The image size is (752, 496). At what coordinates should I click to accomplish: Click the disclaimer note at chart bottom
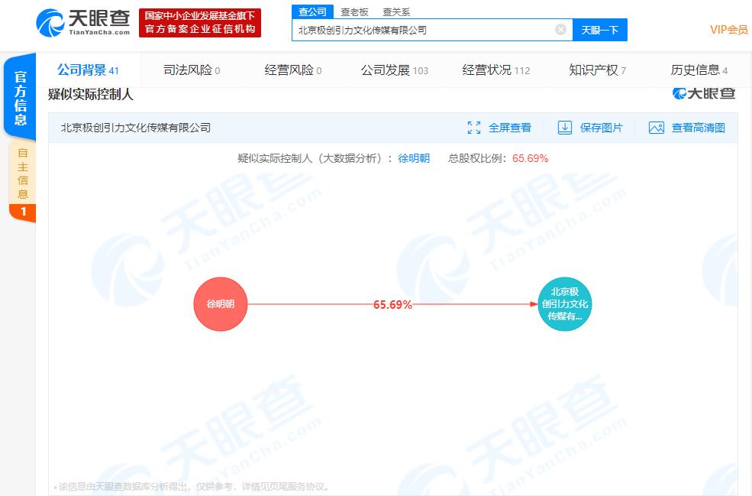192,487
